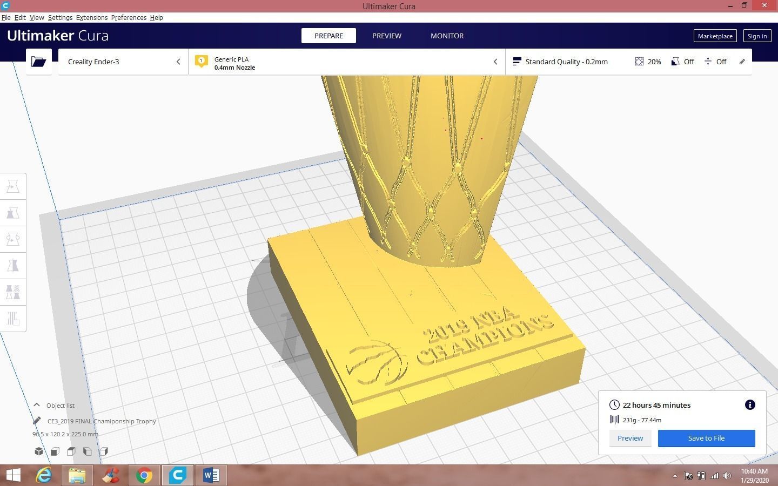Image resolution: width=778 pixels, height=486 pixels.
Task: Open the File menu
Action: click(x=6, y=17)
